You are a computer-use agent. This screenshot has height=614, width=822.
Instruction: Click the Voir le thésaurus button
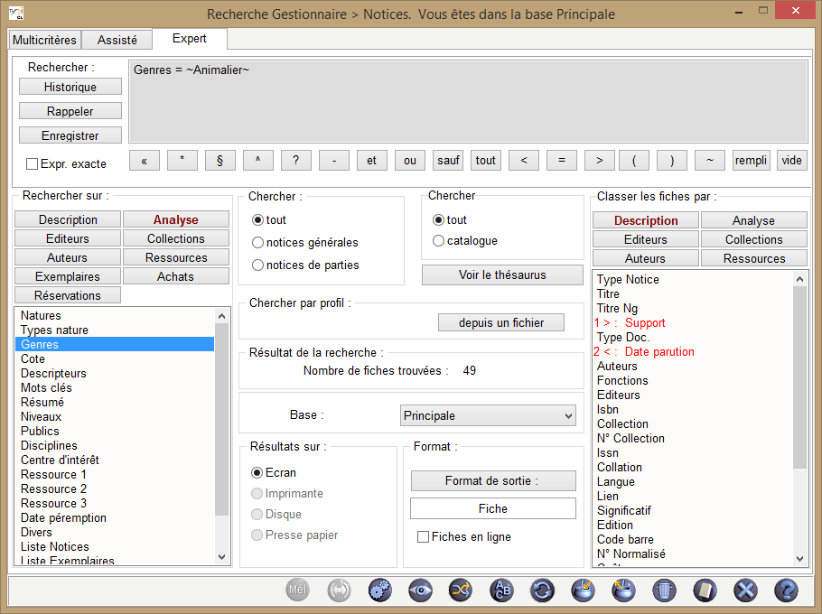502,275
